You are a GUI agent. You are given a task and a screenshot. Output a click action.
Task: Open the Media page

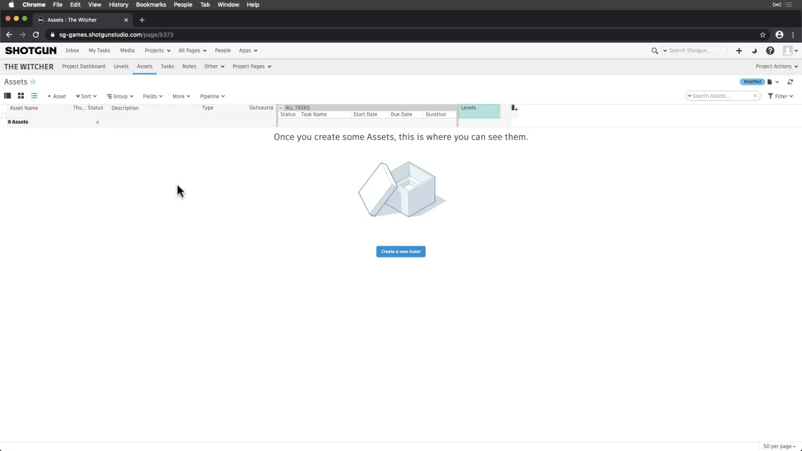(x=127, y=51)
